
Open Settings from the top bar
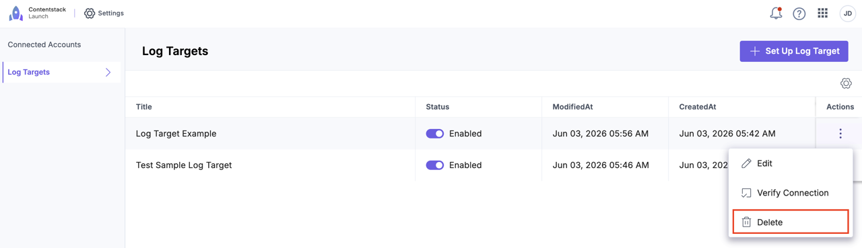(x=104, y=13)
